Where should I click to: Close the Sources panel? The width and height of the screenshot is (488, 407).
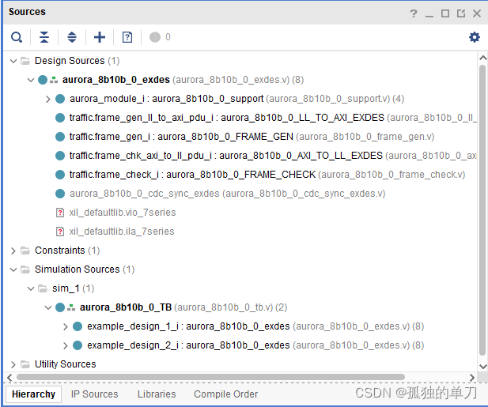[477, 13]
